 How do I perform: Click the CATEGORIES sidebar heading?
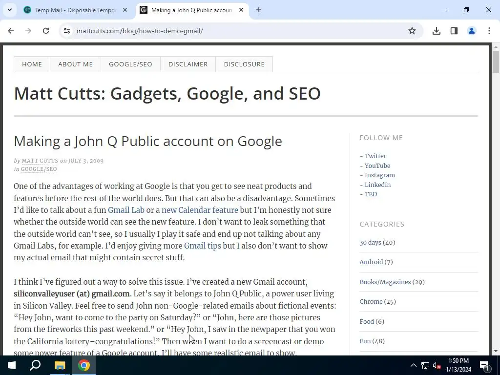[382, 224]
